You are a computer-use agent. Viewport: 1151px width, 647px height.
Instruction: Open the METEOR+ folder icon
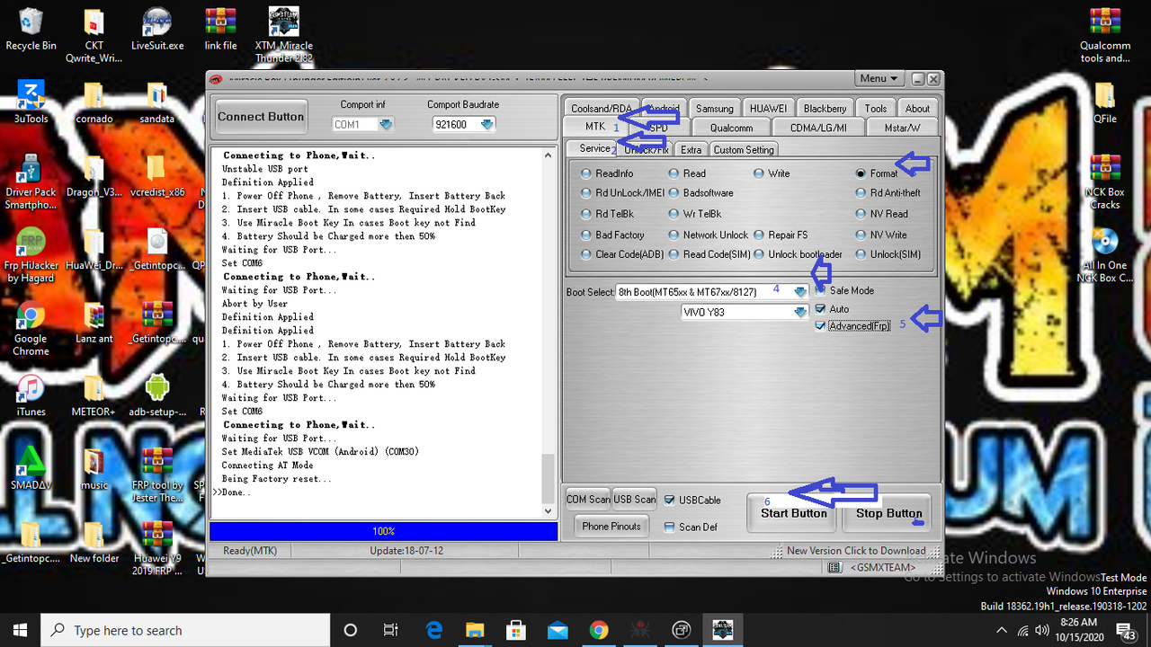coord(94,395)
